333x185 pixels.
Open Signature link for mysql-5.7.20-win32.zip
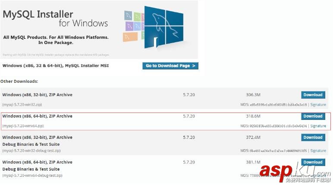tap(318, 105)
